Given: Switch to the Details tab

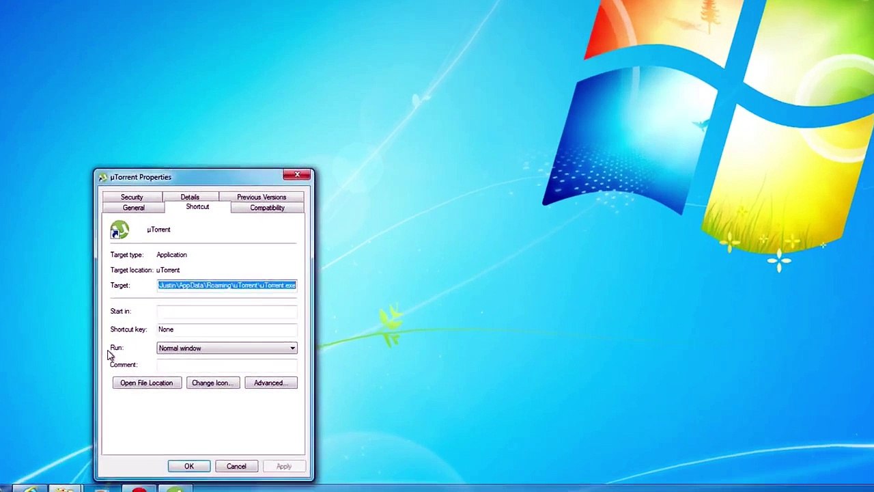Looking at the screenshot, I should [190, 197].
